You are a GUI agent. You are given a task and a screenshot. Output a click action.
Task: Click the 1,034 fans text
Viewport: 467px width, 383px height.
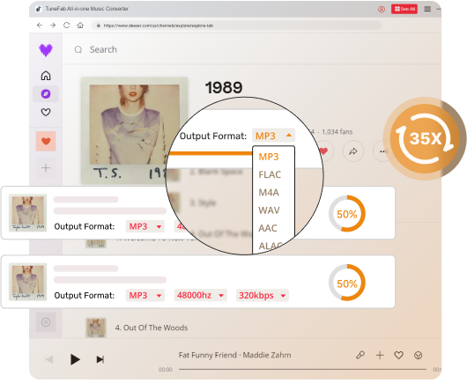(337, 132)
